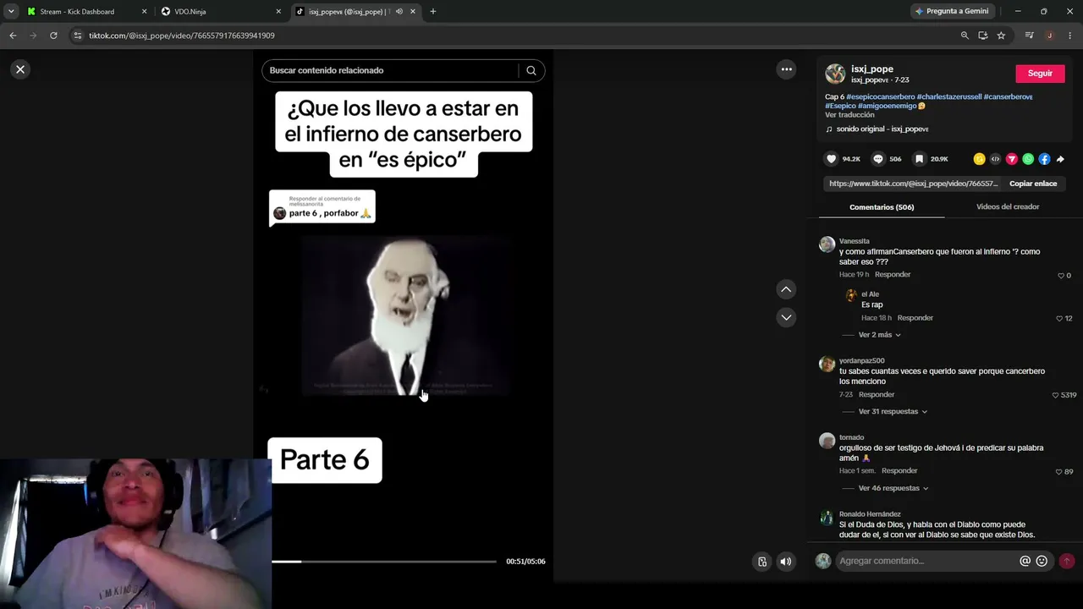Click Ver traducción link
Viewport: 1083px width, 609px height.
pos(850,115)
